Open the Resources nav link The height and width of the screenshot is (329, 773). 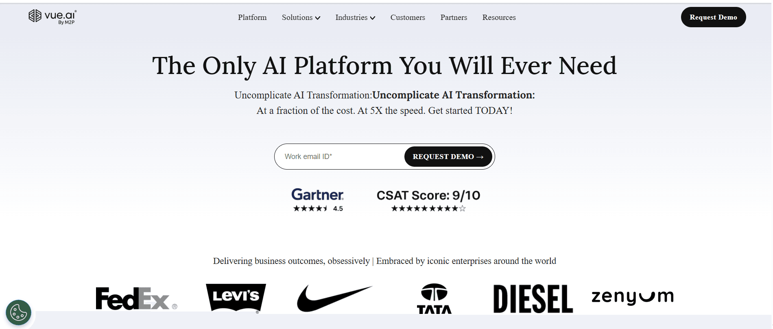coord(499,17)
